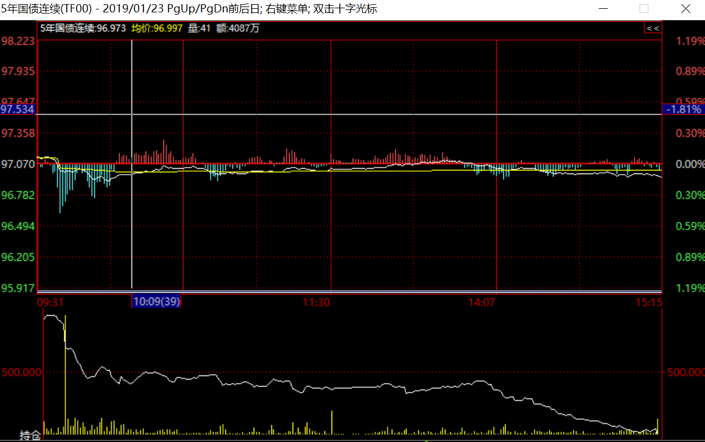Click the 5年国债连续:96.973 price readout

point(83,28)
